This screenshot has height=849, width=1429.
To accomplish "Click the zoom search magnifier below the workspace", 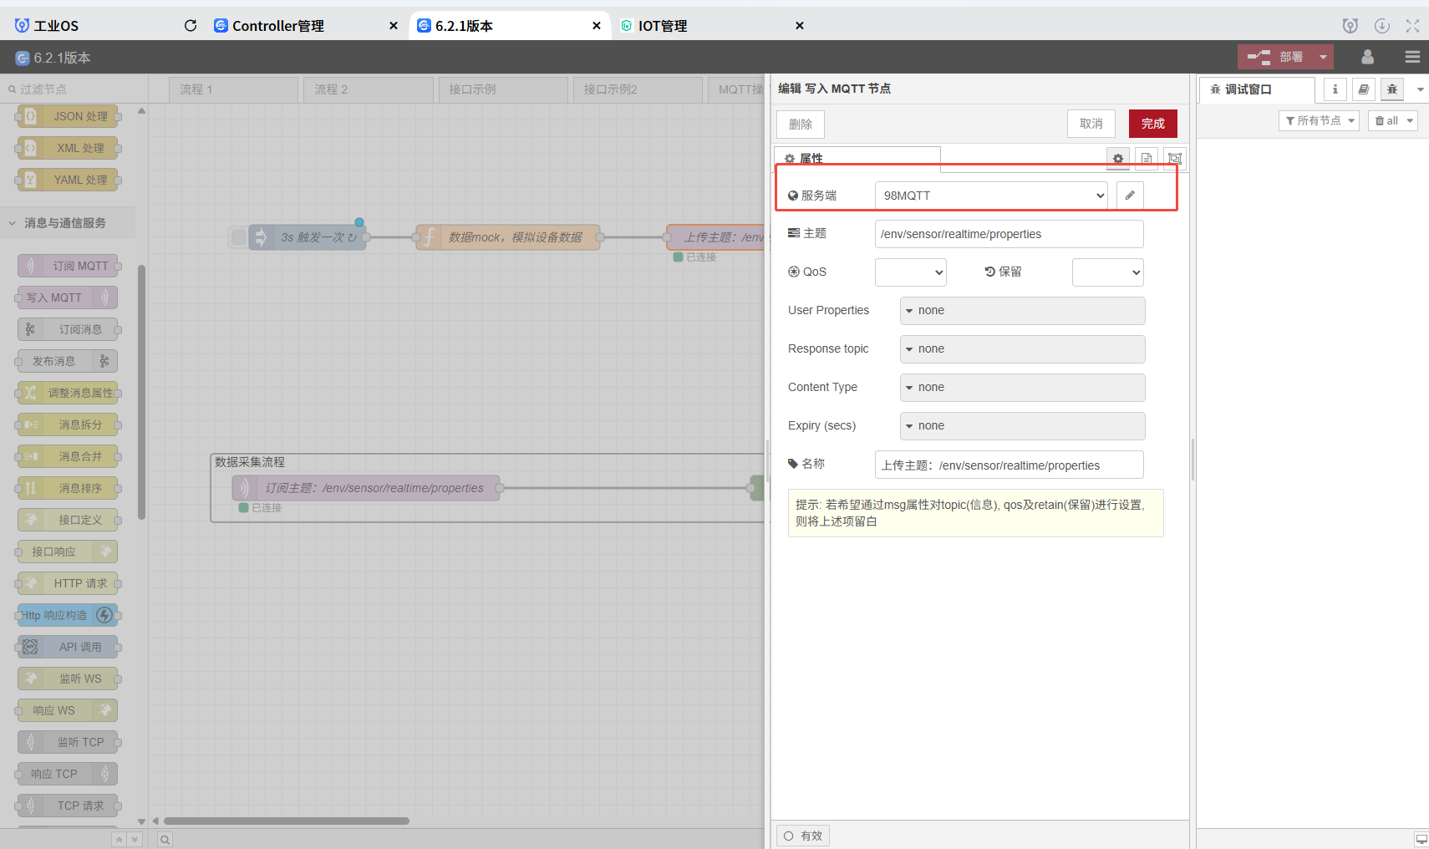I will pyautogui.click(x=164, y=838).
